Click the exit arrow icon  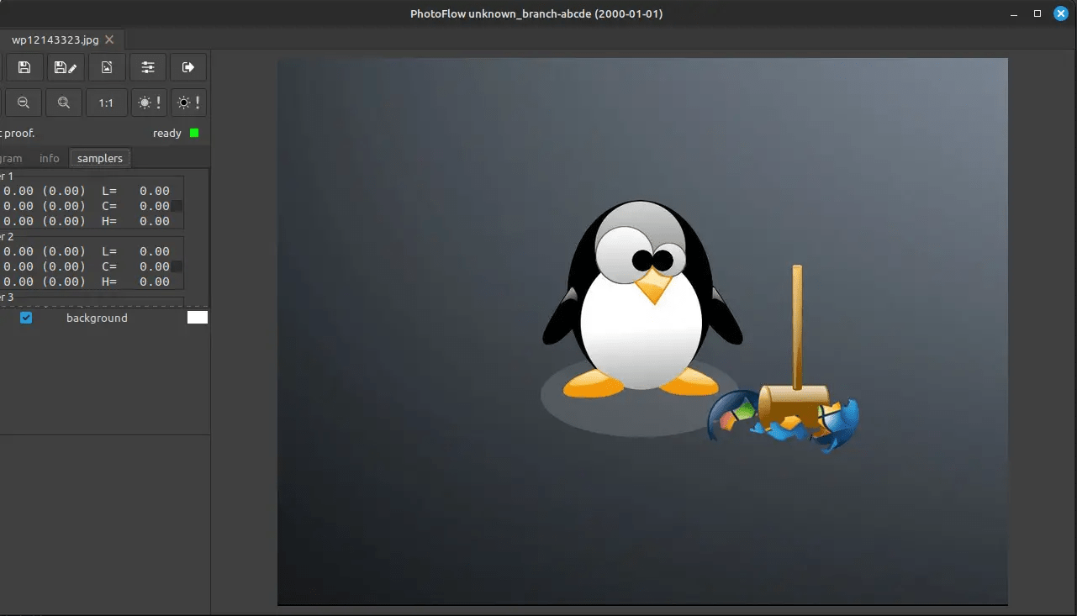tap(188, 67)
